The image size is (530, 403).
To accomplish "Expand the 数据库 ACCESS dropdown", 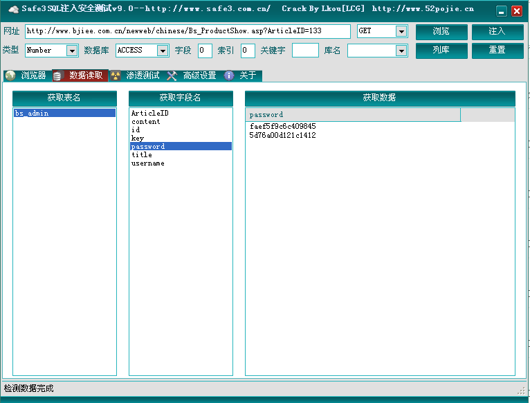I will pyautogui.click(x=163, y=51).
